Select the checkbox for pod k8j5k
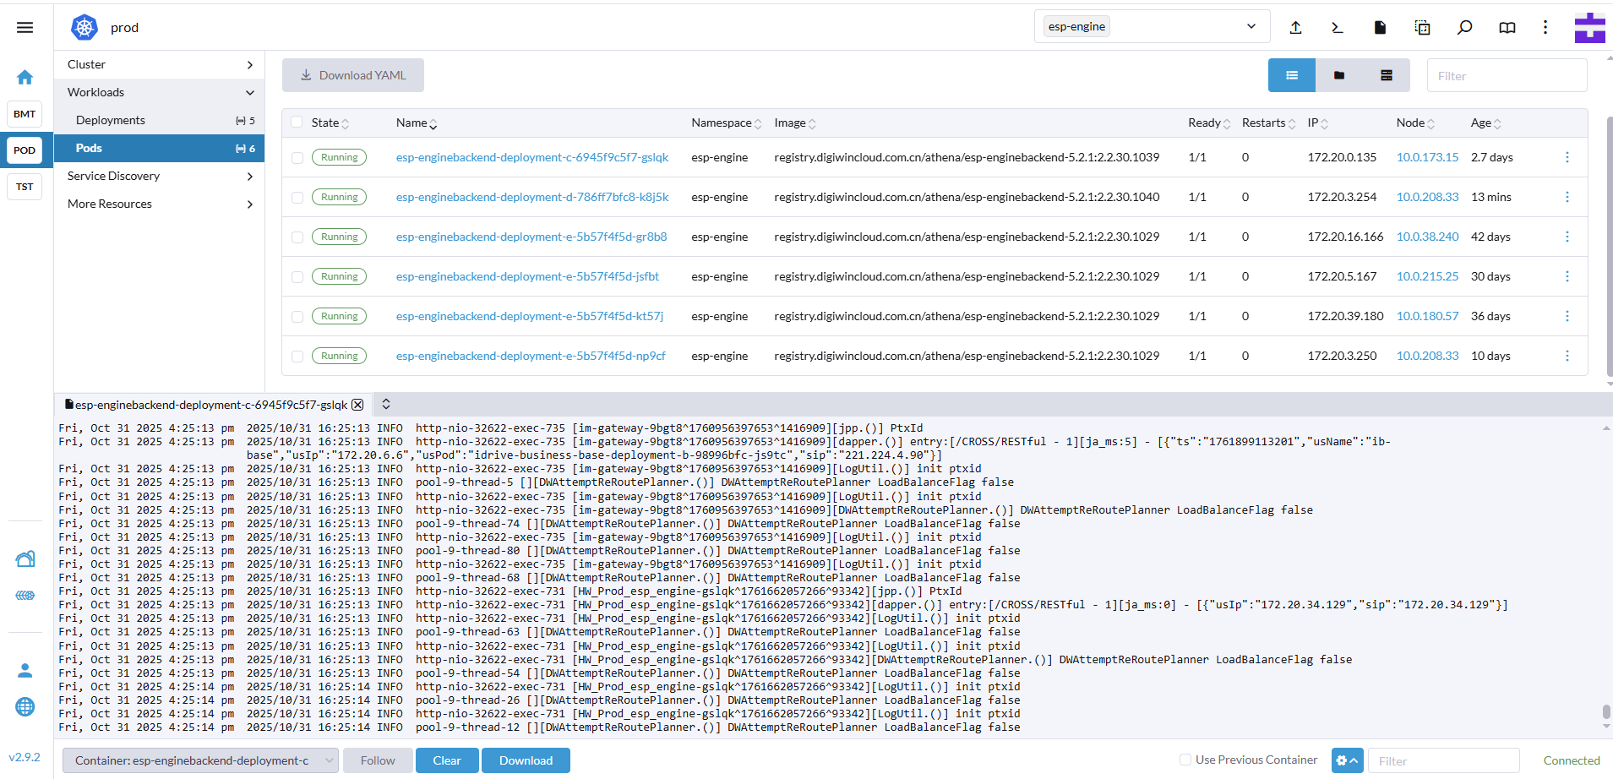Screen dimensions: 1613x779 tap(297, 198)
